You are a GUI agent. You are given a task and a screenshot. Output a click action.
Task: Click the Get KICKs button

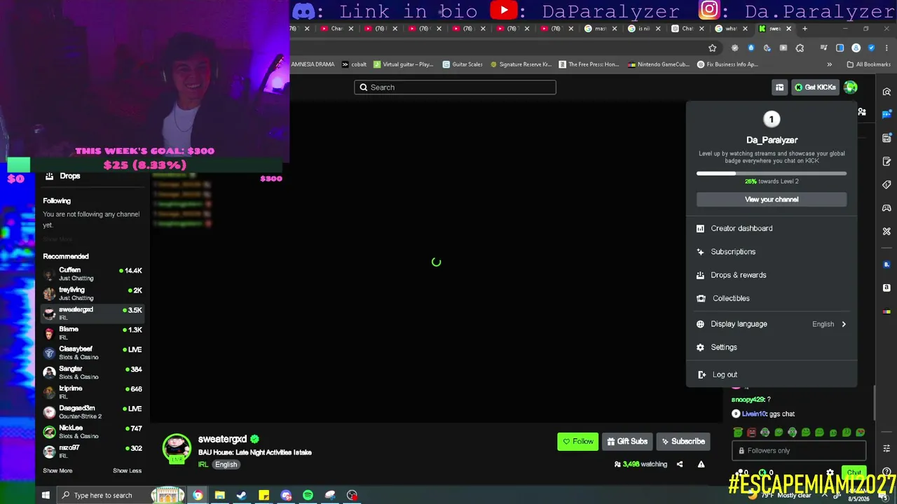(x=815, y=87)
